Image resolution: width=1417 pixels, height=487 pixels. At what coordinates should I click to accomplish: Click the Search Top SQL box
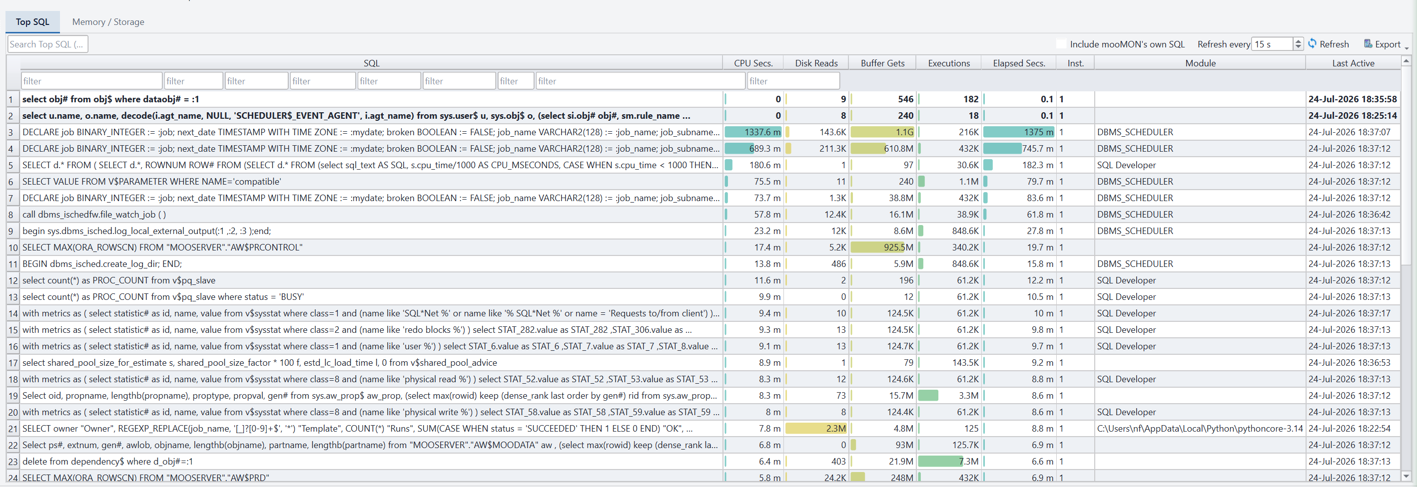(x=47, y=44)
